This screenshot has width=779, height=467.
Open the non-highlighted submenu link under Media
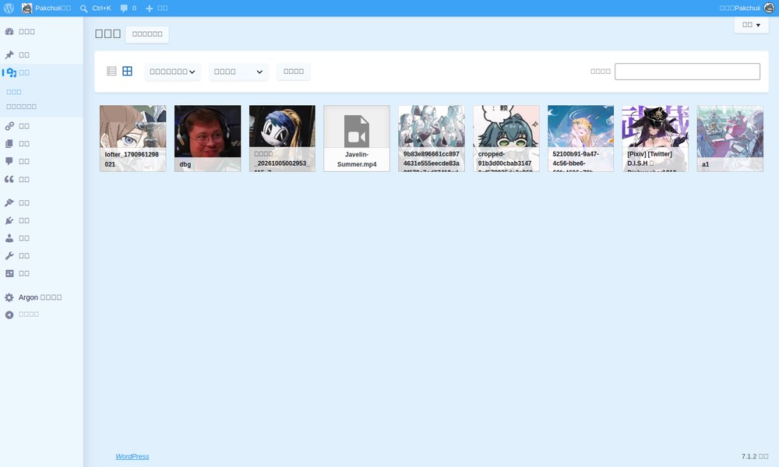[21, 107]
